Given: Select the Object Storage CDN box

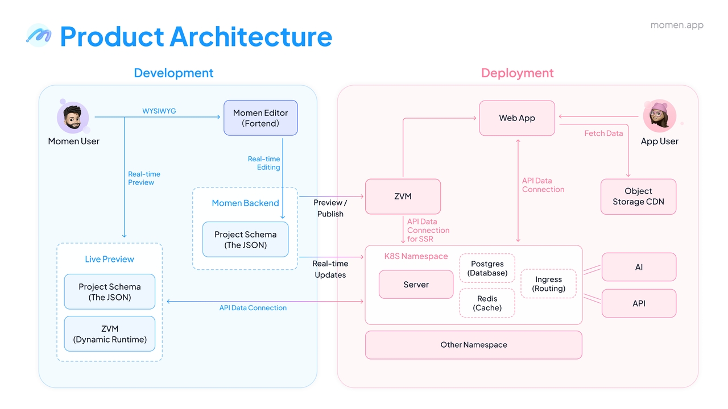Looking at the screenshot, I should 638,197.
